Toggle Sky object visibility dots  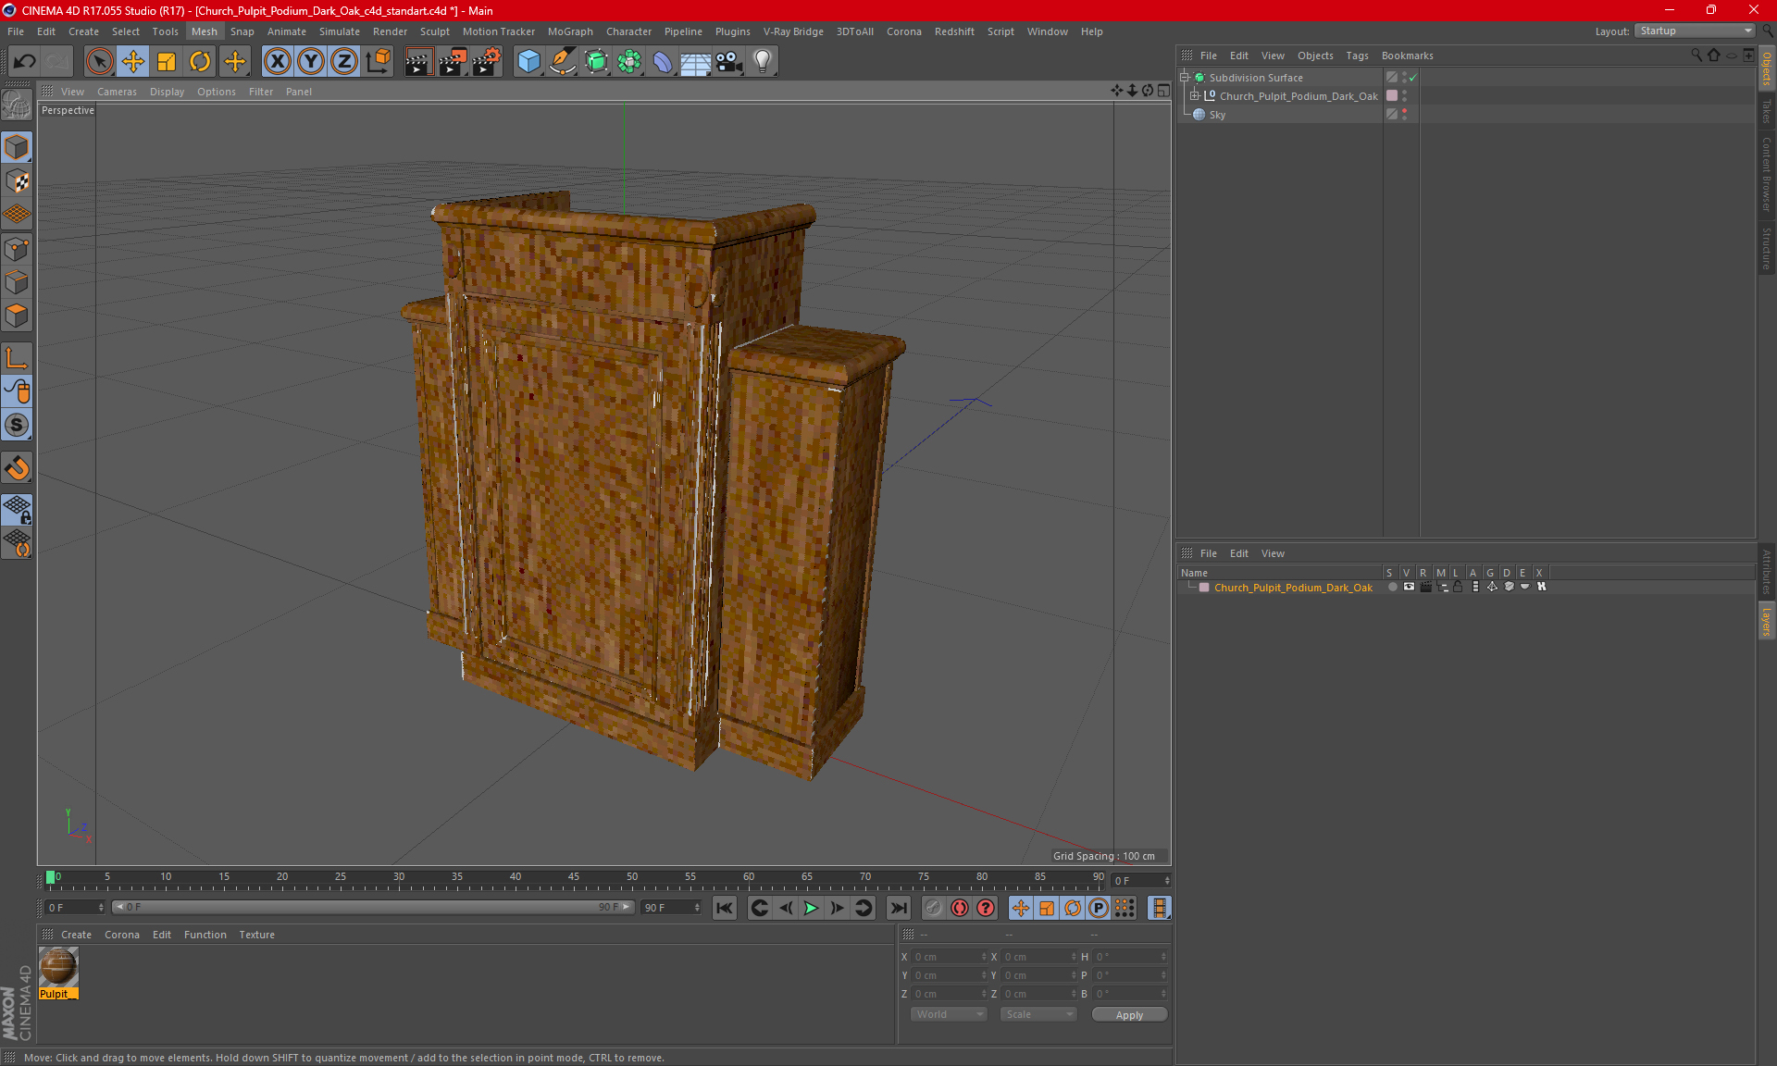click(1404, 115)
